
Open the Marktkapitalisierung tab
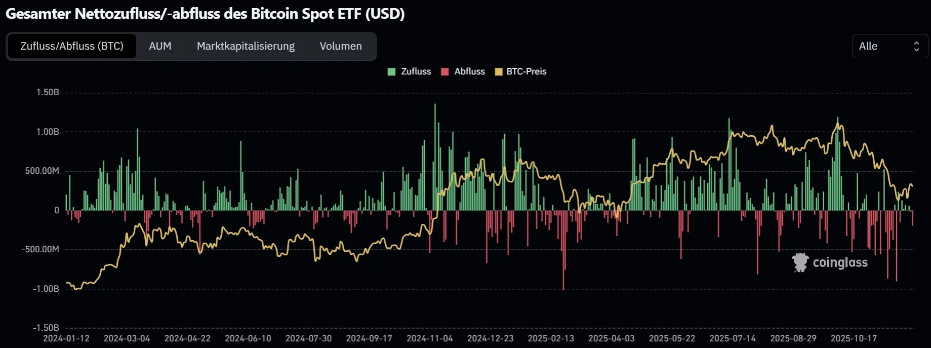point(246,46)
